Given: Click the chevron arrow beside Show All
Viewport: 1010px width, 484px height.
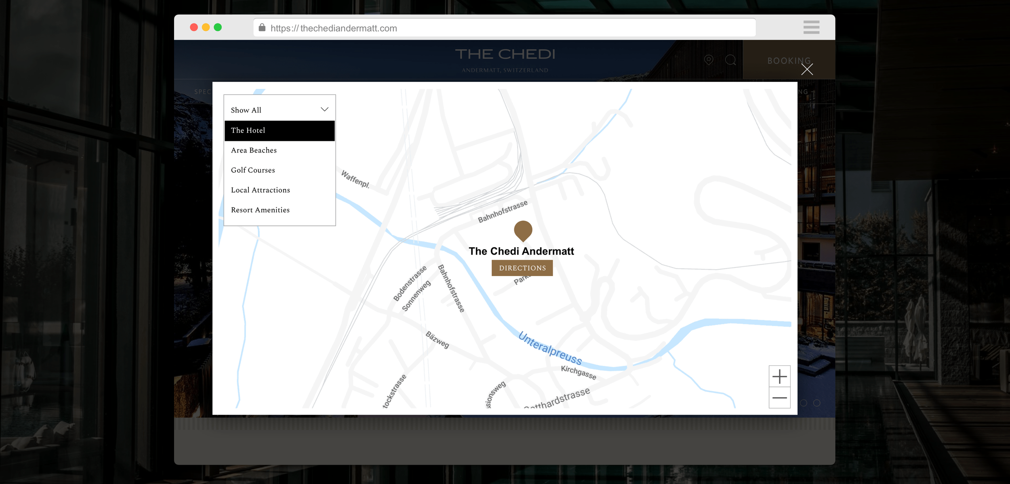Looking at the screenshot, I should 324,109.
